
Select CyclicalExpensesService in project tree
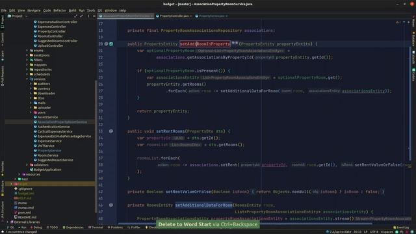(53, 131)
